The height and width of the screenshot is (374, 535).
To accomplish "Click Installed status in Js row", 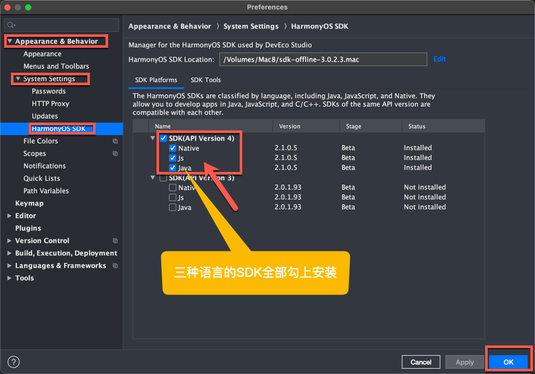I will click(x=417, y=157).
